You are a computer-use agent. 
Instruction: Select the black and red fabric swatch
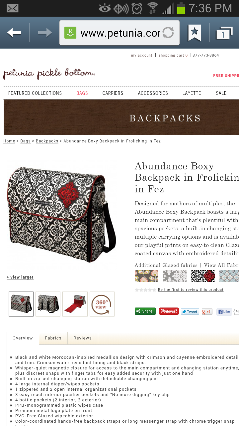pyautogui.click(x=203, y=276)
